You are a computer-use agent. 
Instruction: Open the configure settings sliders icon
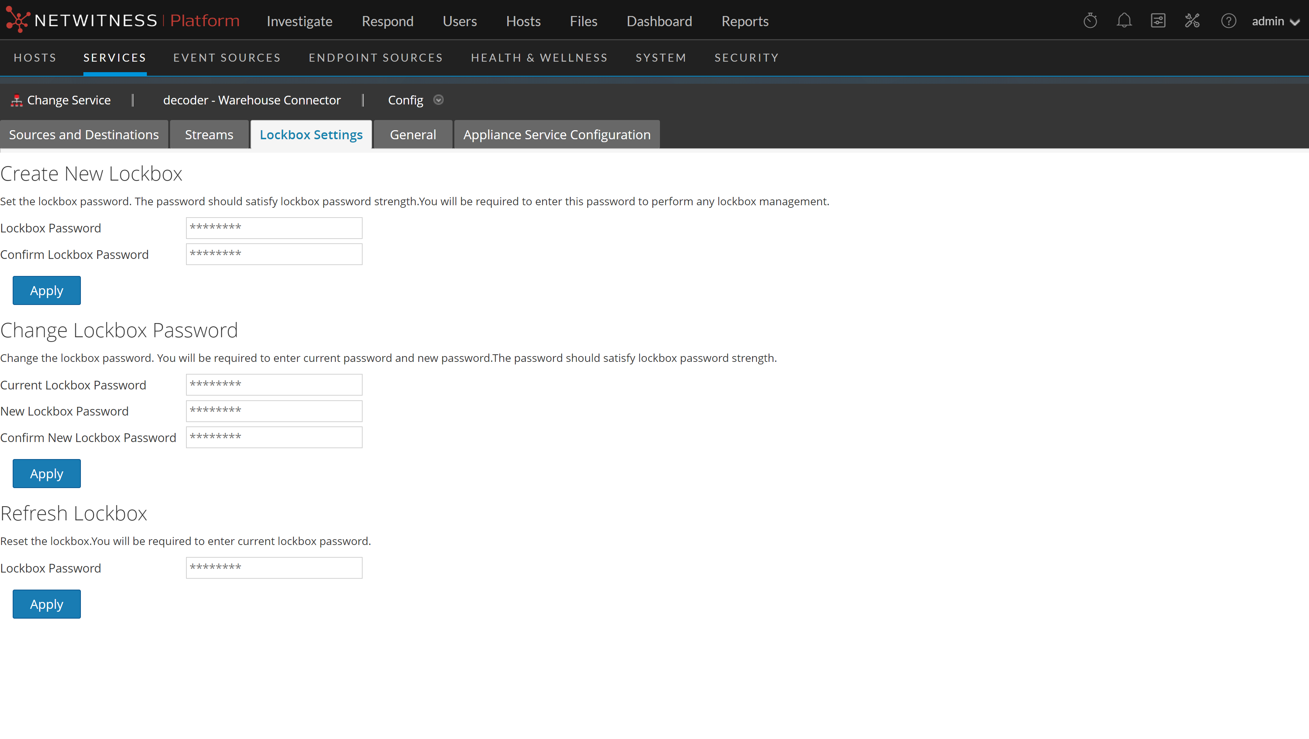pos(1158,21)
